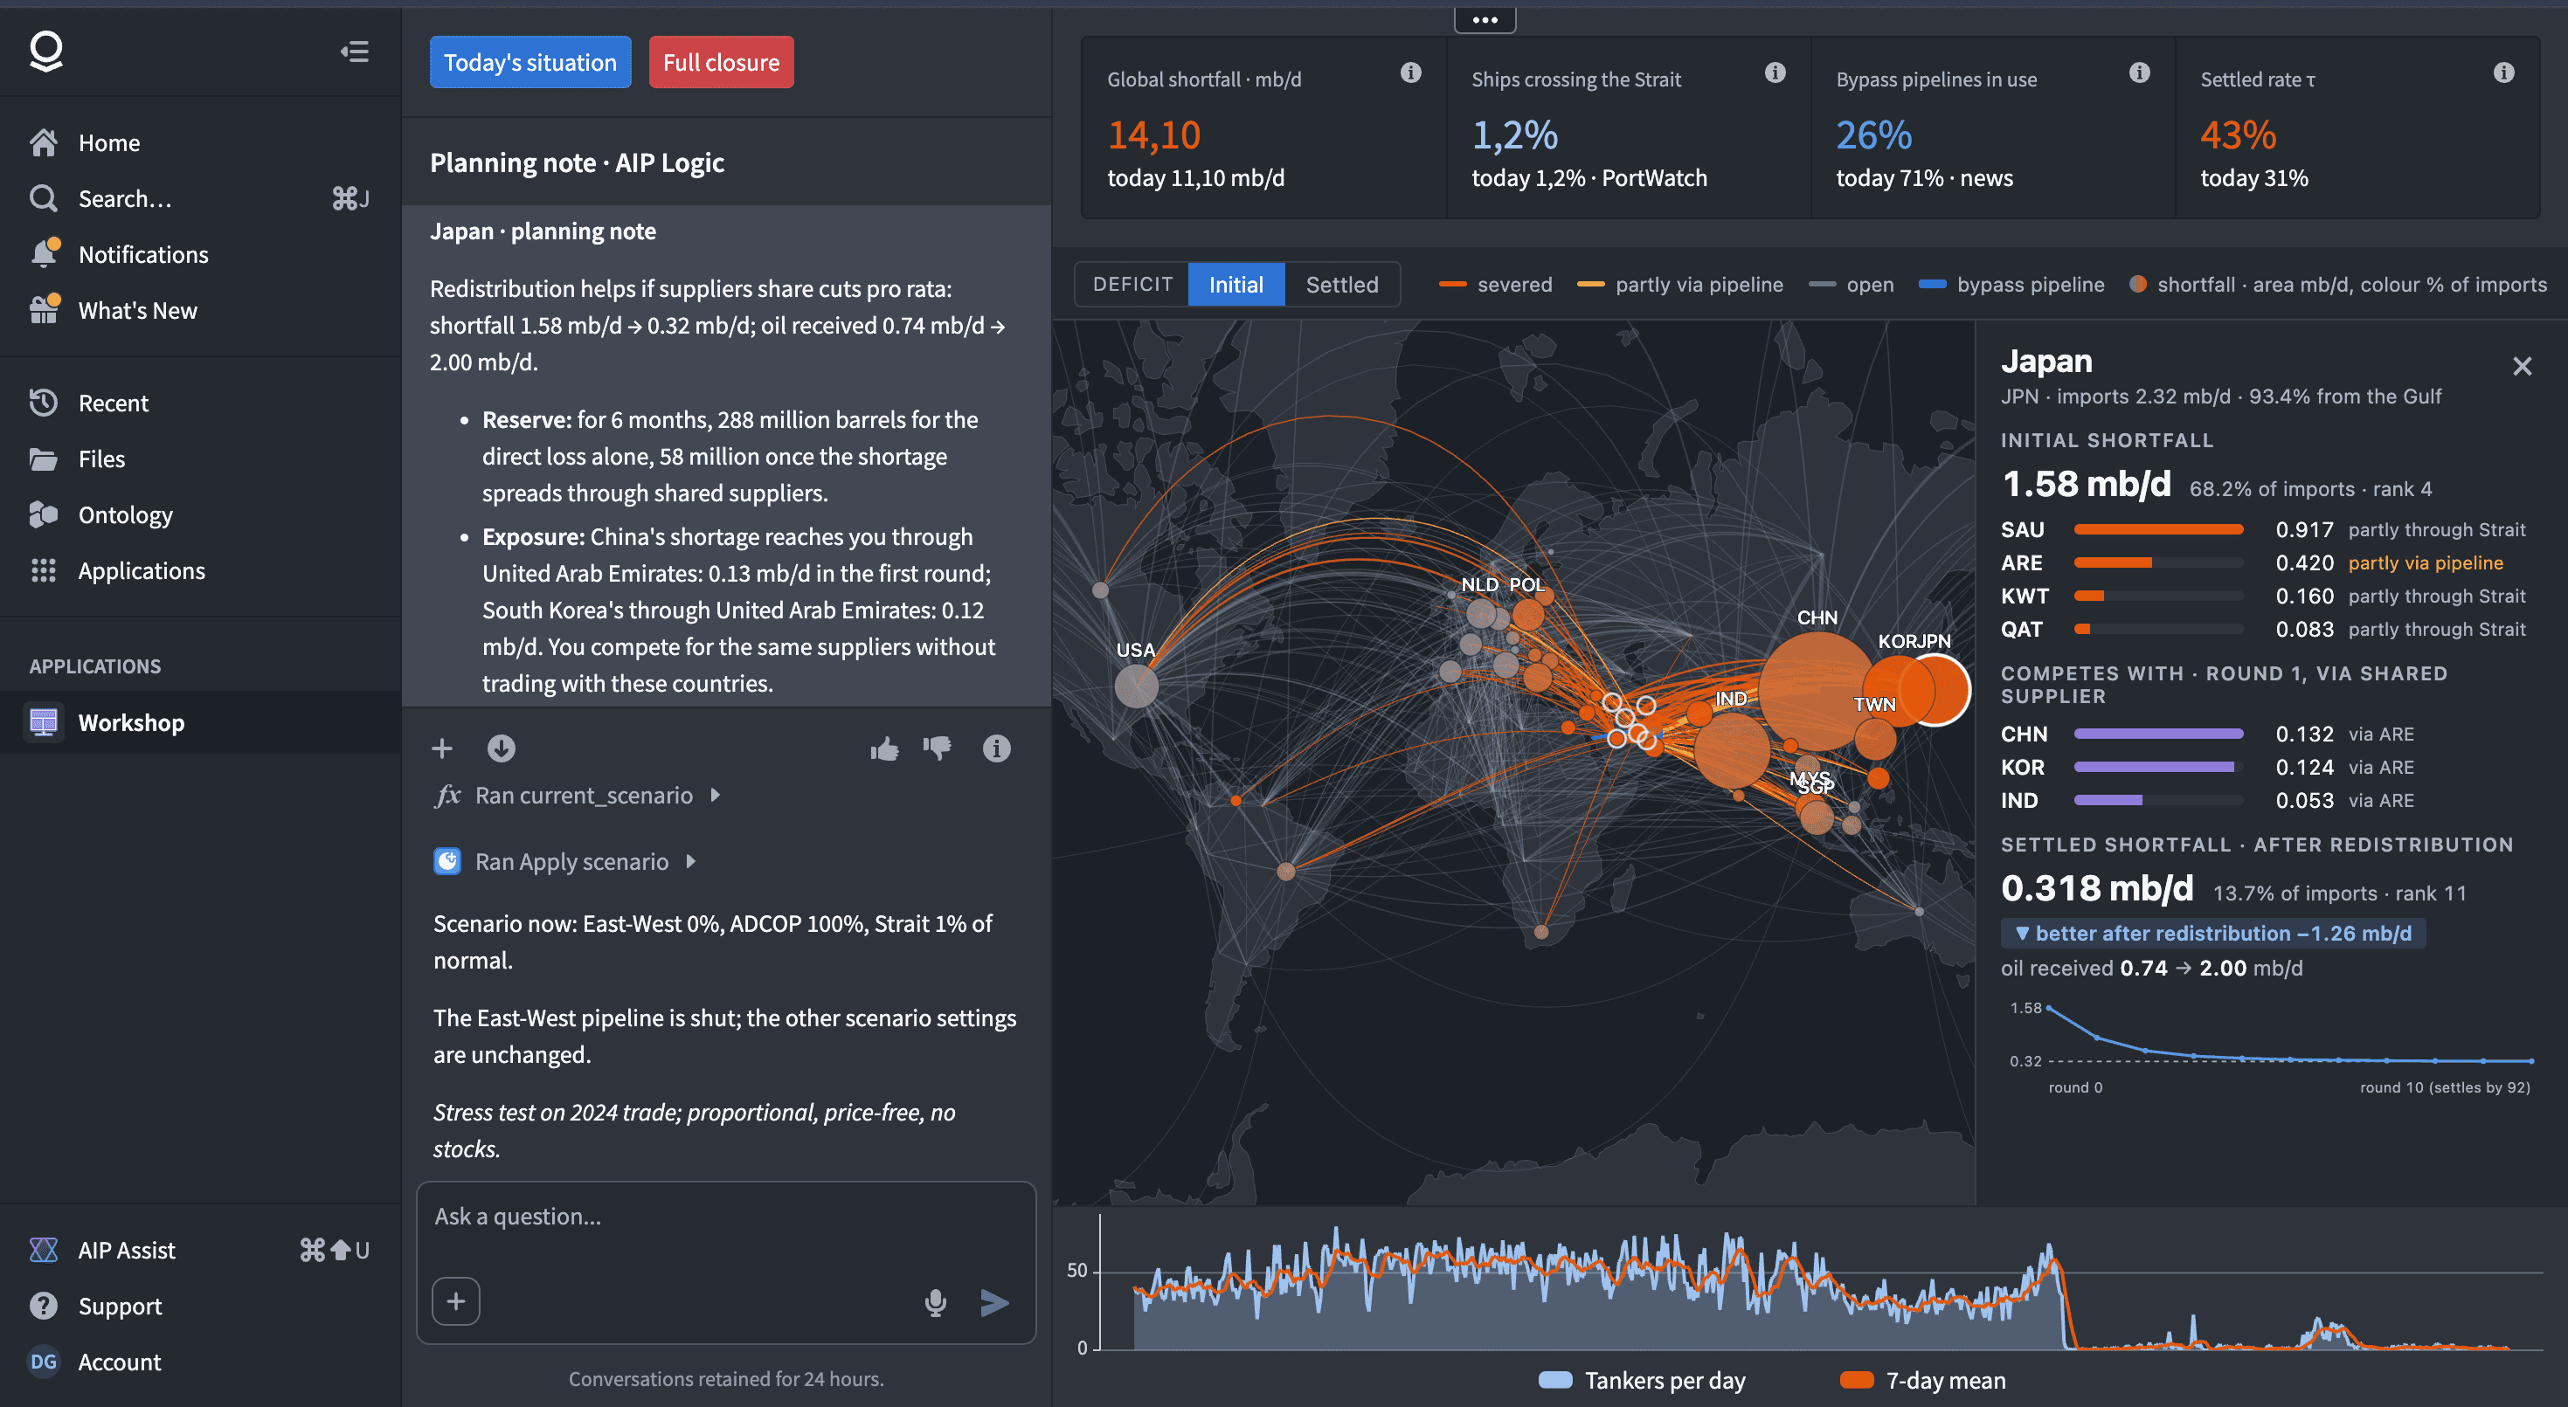This screenshot has height=1407, width=2568.
Task: Show info for Ships crossing the Strait
Action: point(1775,72)
